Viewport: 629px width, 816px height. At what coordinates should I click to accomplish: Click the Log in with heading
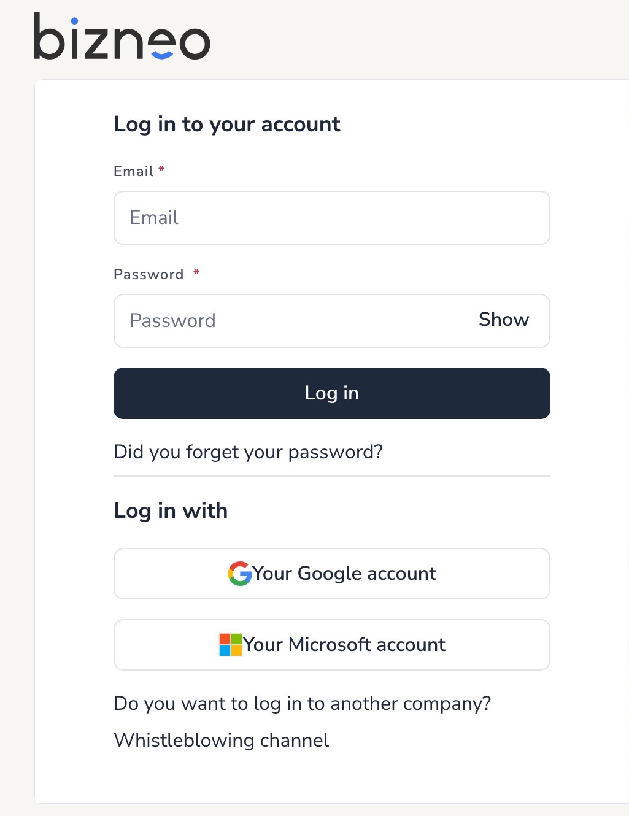[171, 511]
